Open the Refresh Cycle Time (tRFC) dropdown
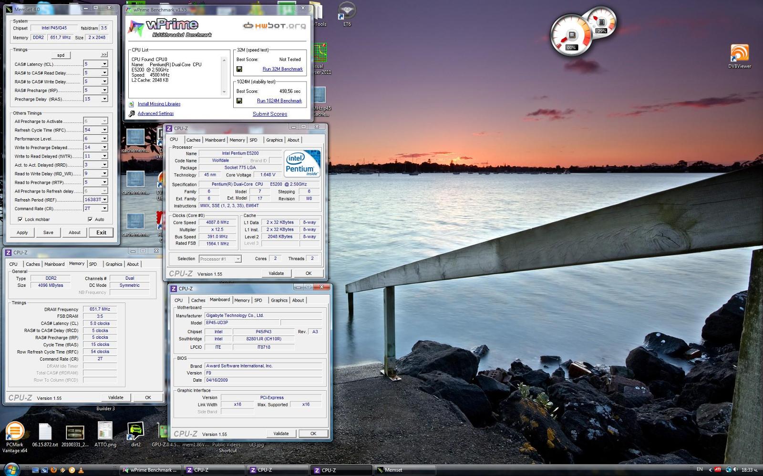763x476 pixels. point(104,130)
